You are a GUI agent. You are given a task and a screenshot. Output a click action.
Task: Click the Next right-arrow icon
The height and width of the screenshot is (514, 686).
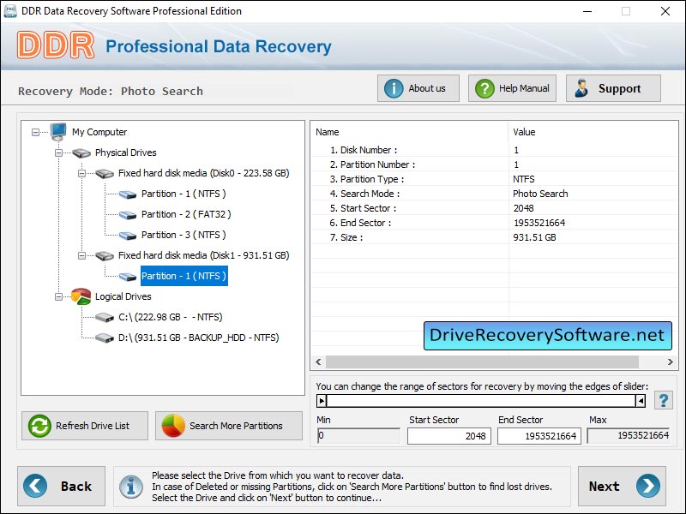(648, 486)
